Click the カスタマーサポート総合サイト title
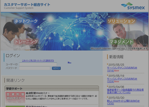The image size is (149, 107). click(x=27, y=5)
